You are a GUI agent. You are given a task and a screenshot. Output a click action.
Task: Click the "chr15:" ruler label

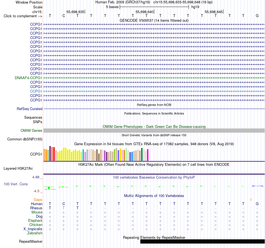point(37,12)
